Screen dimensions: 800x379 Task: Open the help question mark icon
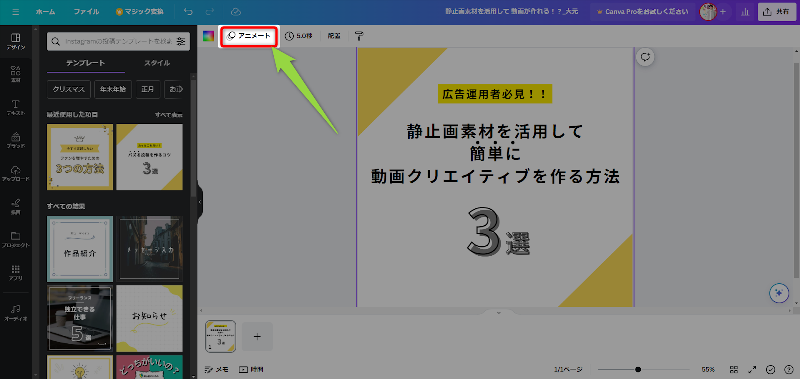[x=789, y=370]
